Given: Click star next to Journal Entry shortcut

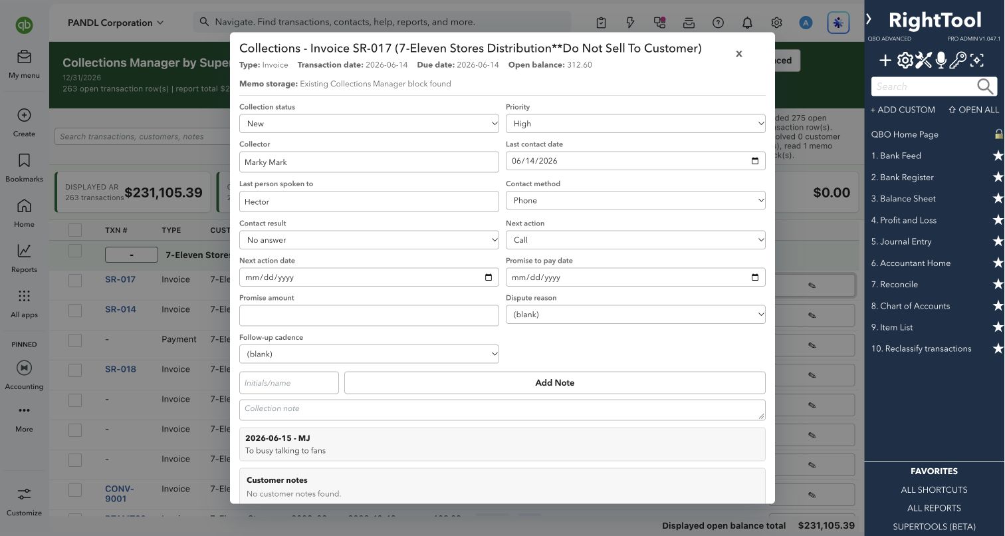Looking at the screenshot, I should coord(998,241).
